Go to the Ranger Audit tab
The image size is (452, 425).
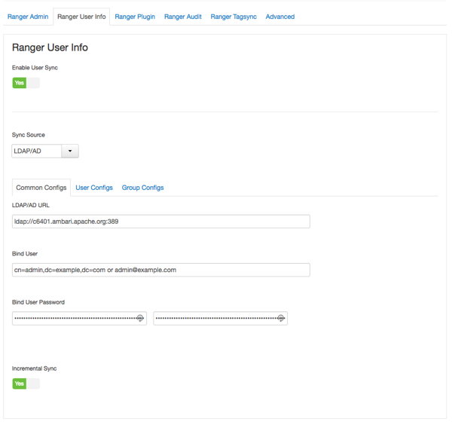[183, 17]
